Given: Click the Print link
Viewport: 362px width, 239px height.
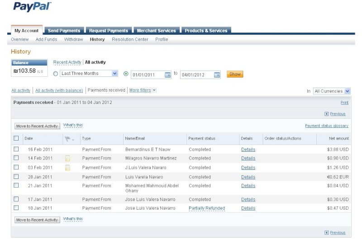Looking at the screenshot, I should point(344,103).
